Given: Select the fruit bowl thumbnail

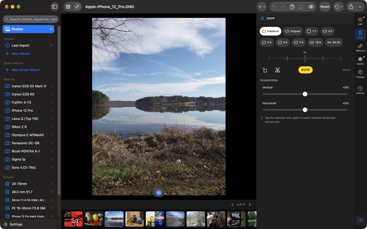Looking at the screenshot, I should [94, 219].
